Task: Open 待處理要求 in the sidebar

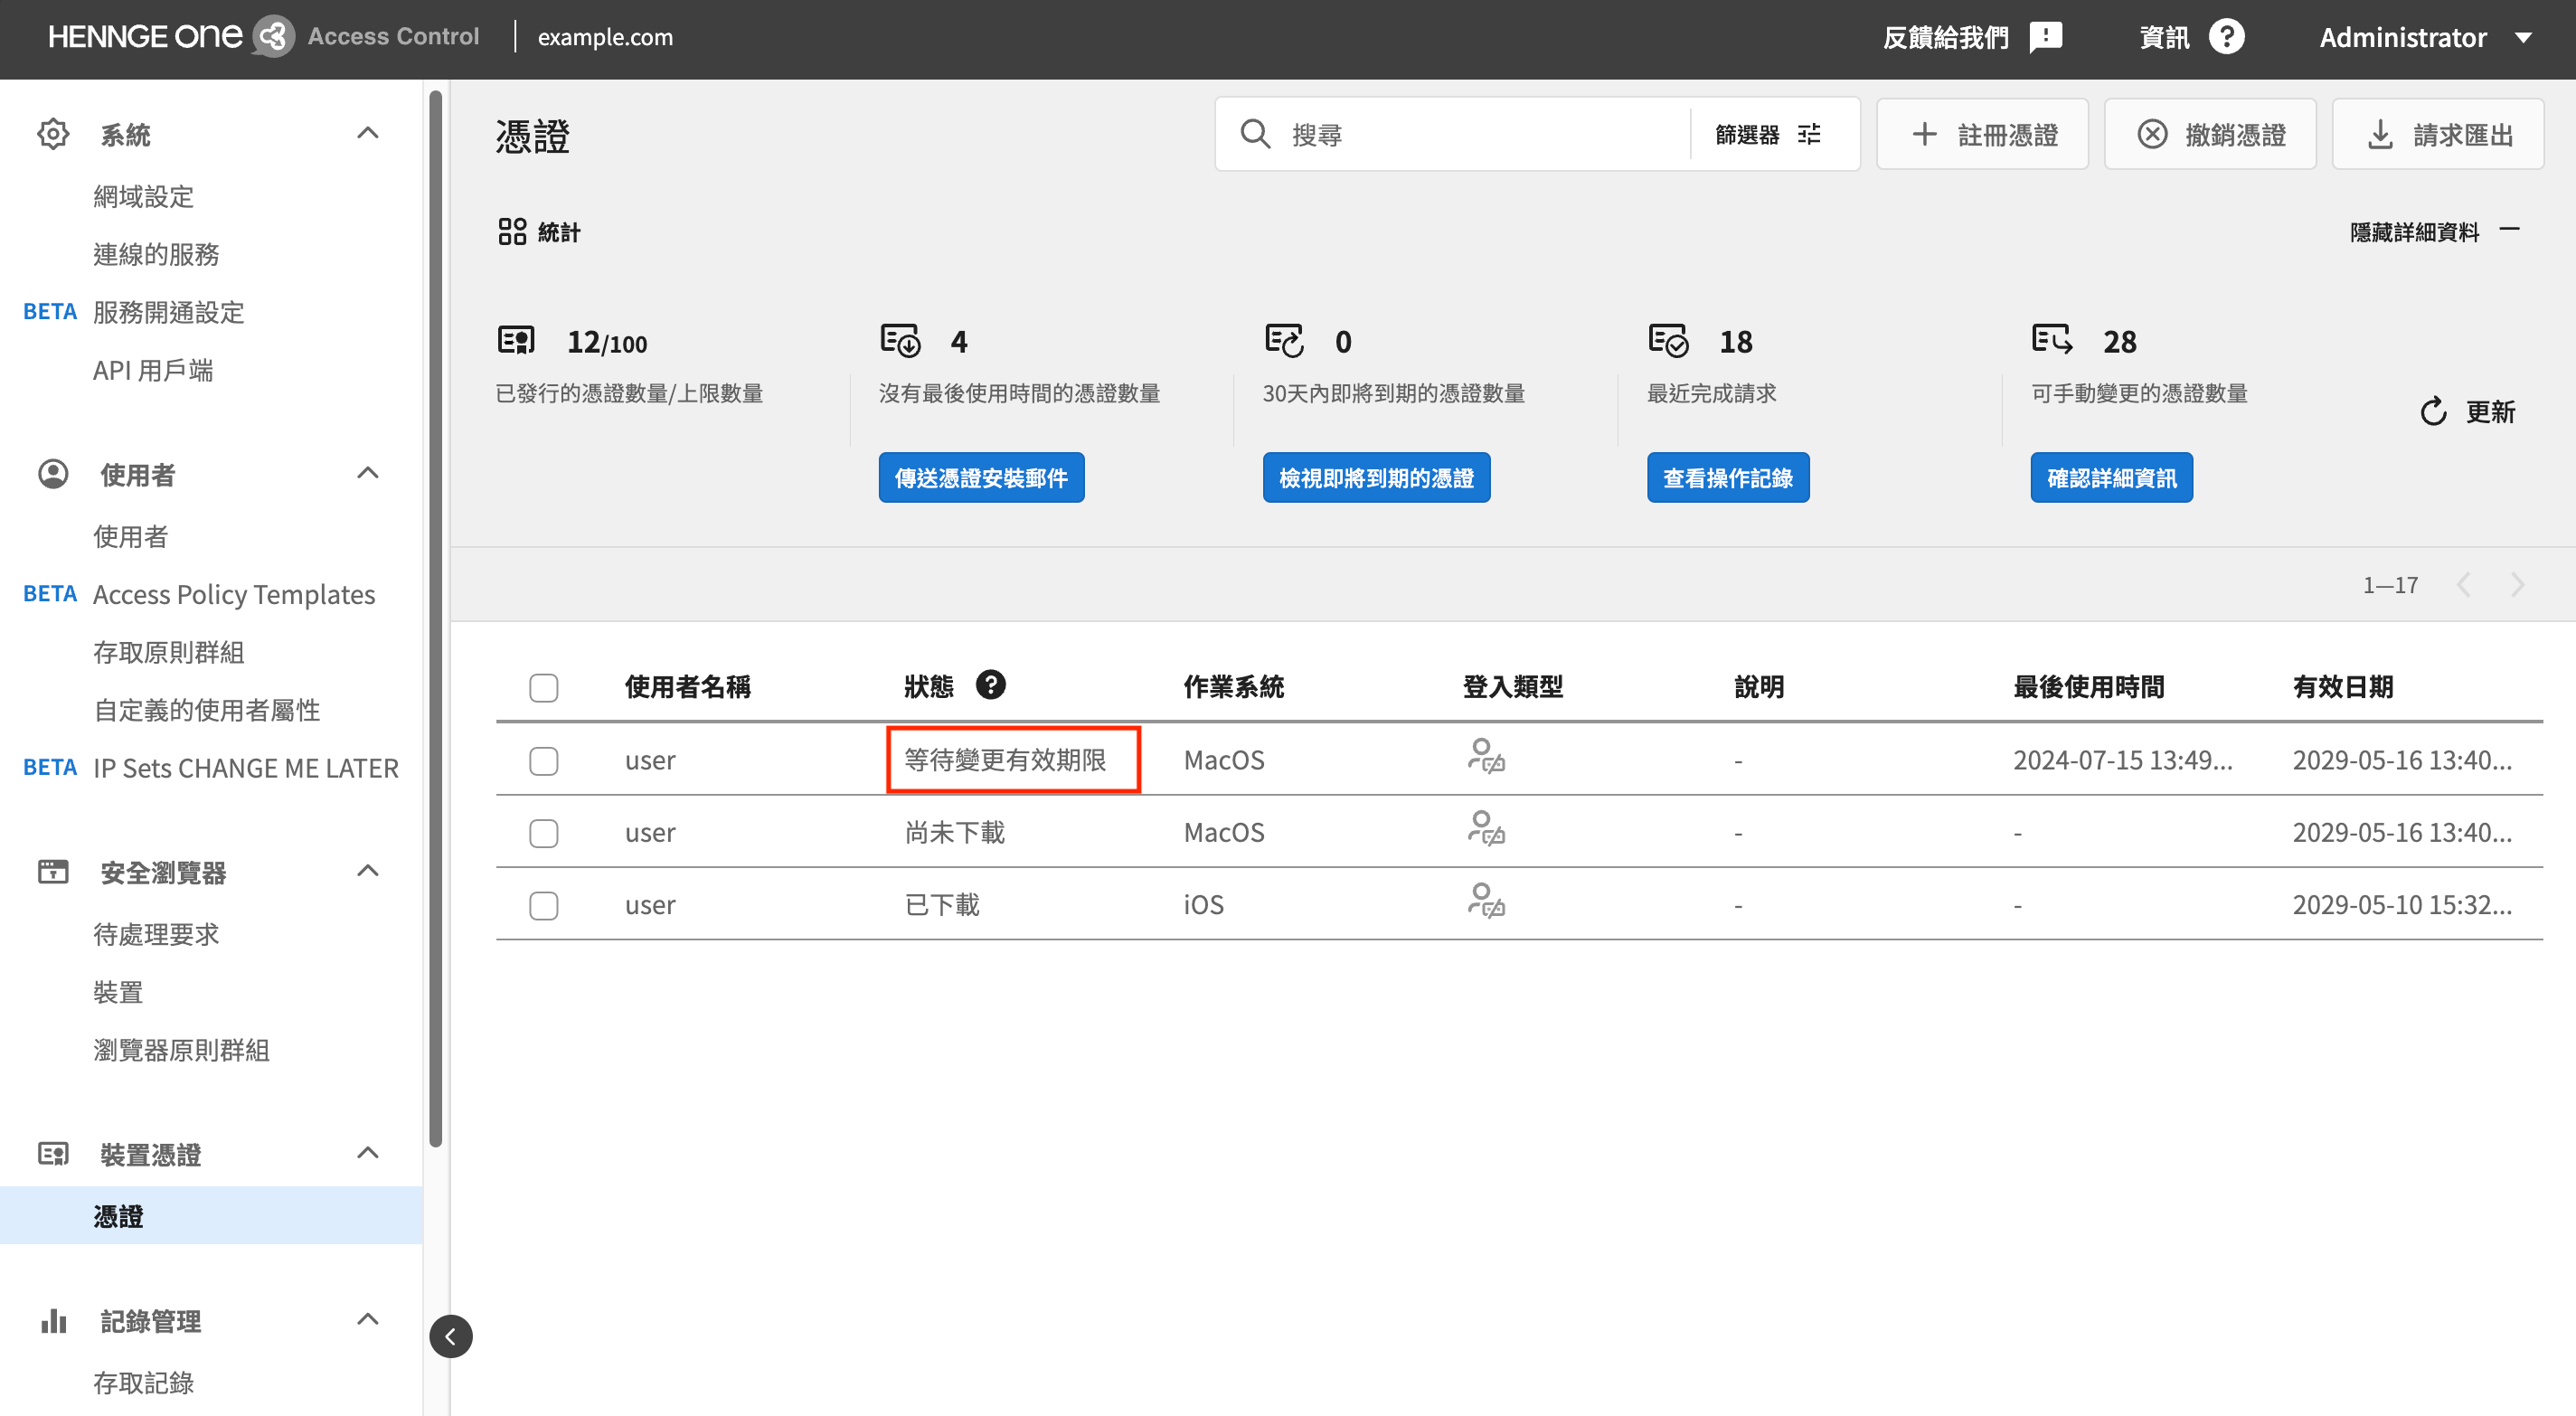Action: [x=156, y=934]
